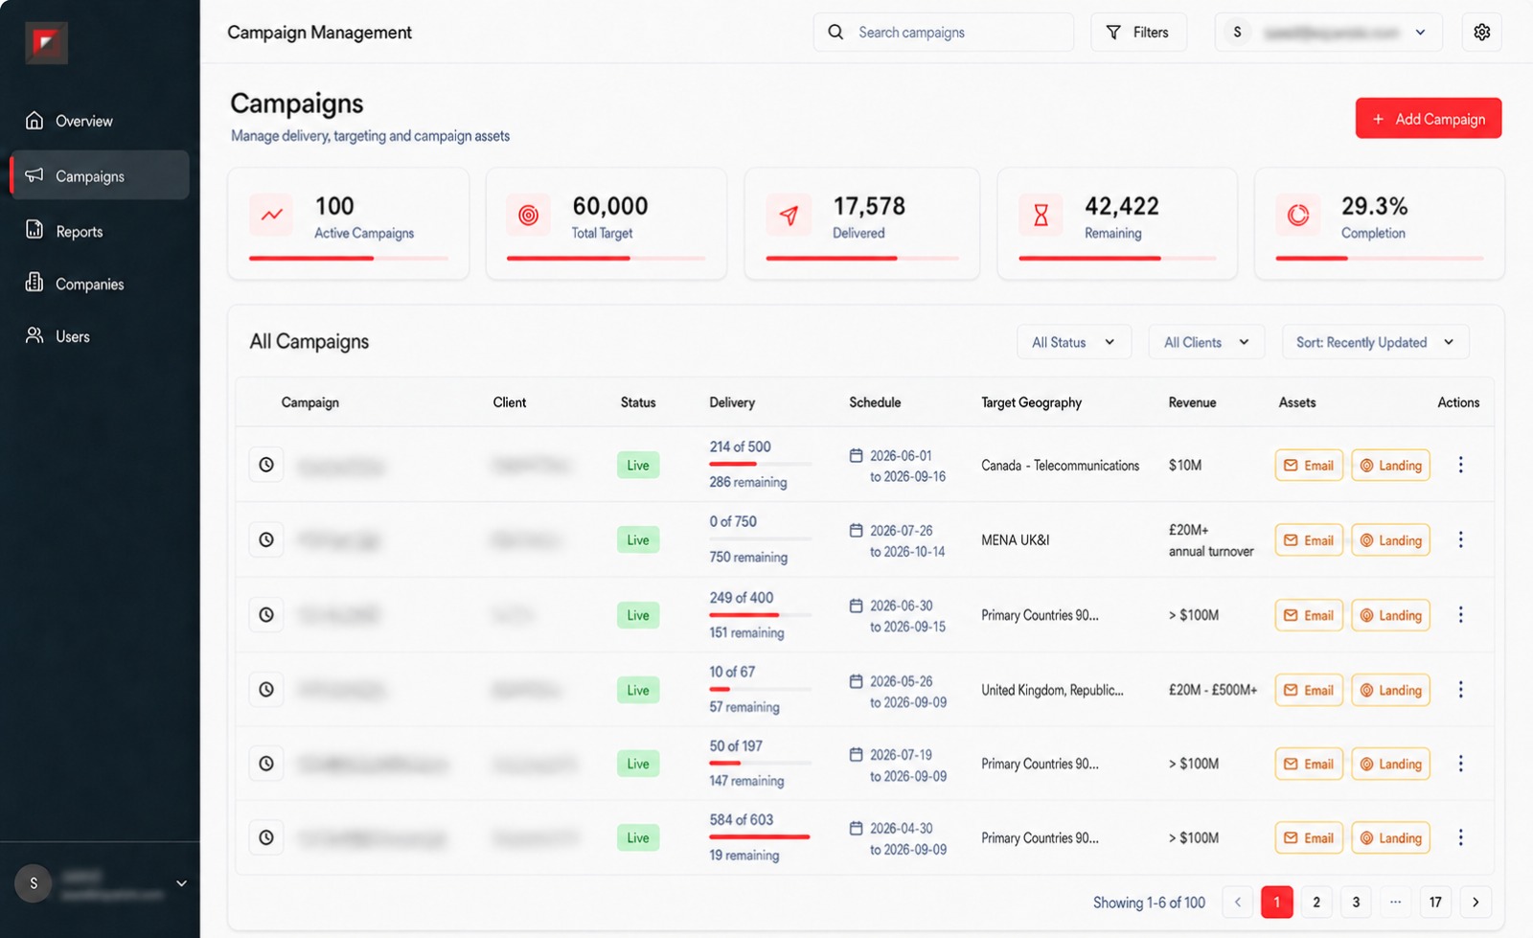Open Landing asset for 584 of 603 row
1533x938 pixels.
(x=1390, y=837)
